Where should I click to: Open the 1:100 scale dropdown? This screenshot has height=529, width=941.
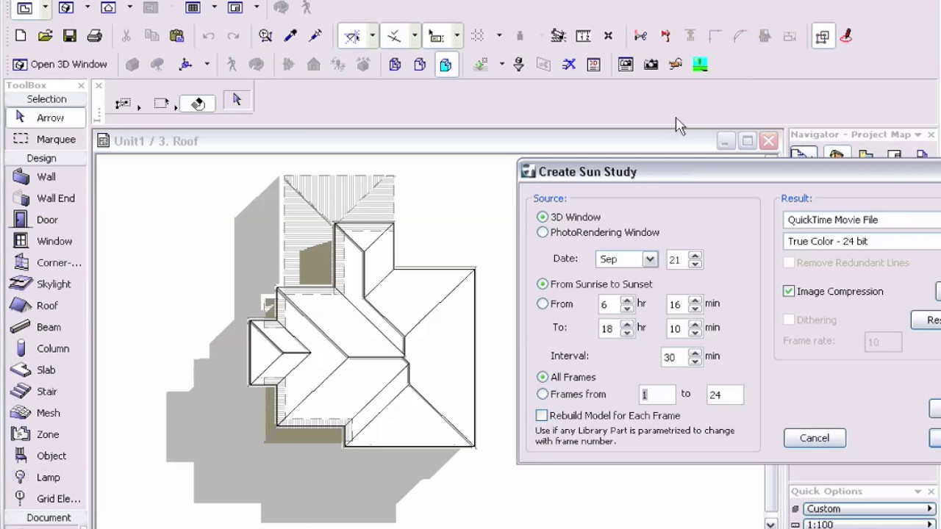(x=869, y=525)
